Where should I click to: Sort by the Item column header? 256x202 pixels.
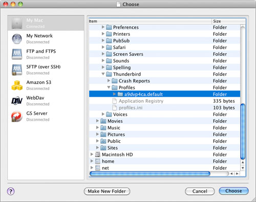[150, 21]
